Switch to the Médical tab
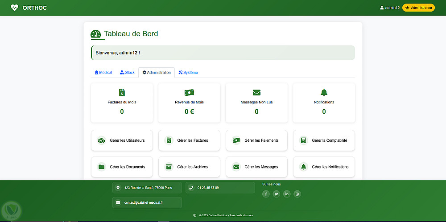 [x=103, y=73]
